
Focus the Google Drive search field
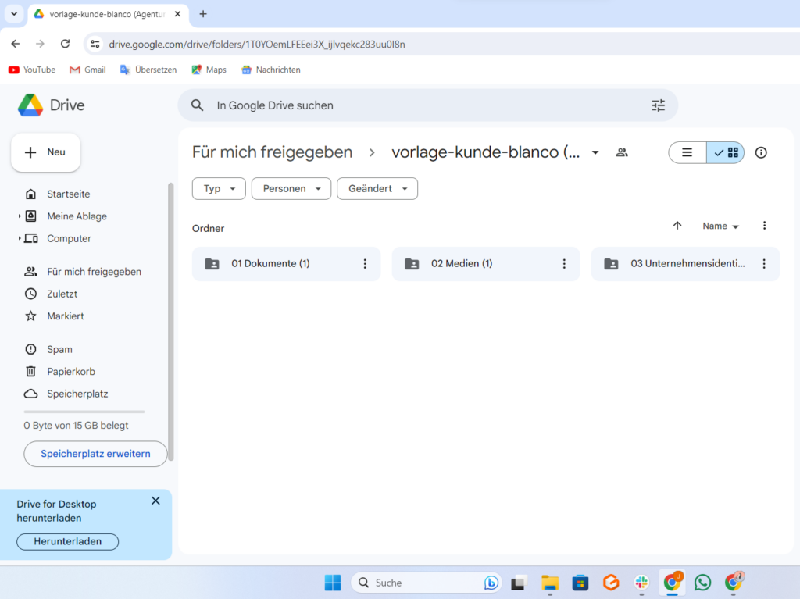422,105
